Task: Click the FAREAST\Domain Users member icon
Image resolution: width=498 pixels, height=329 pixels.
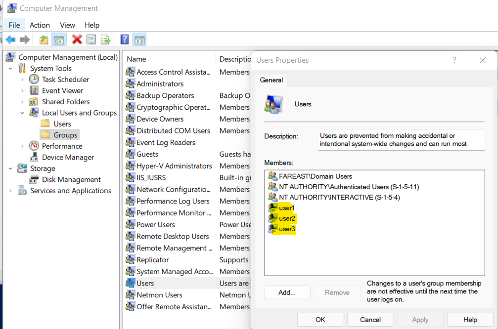Action: coord(272,176)
